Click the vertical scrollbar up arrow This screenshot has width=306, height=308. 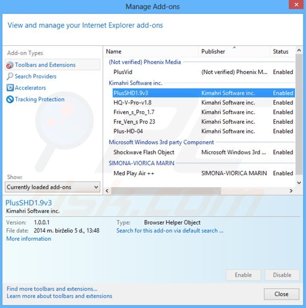299,50
